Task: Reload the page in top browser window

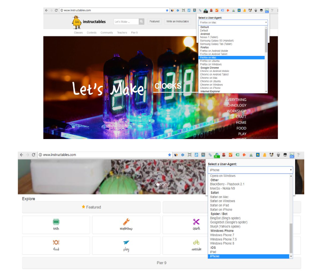Action: point(56,10)
